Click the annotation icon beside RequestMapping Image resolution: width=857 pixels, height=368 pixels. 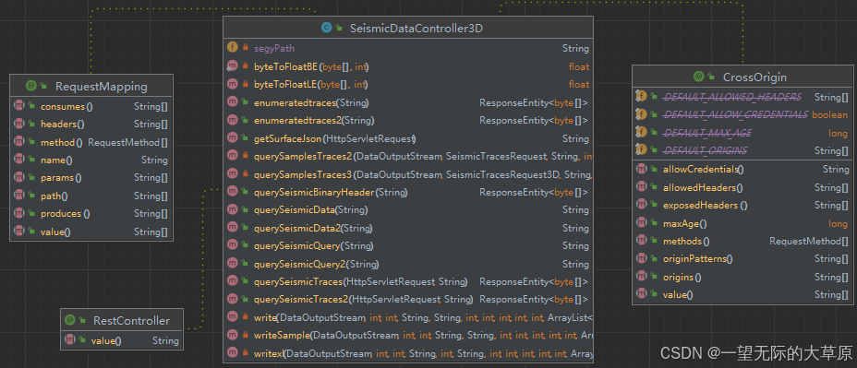click(30, 86)
